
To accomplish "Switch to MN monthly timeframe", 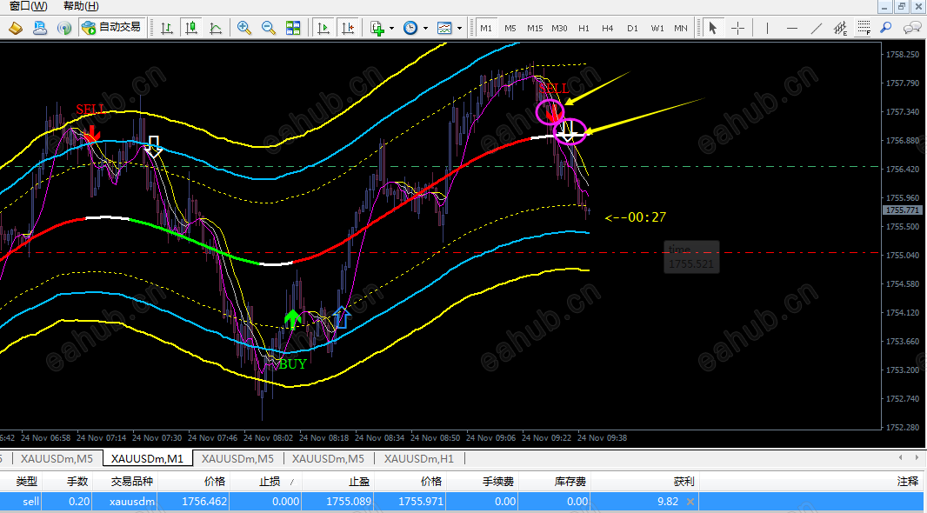I will click(x=681, y=28).
